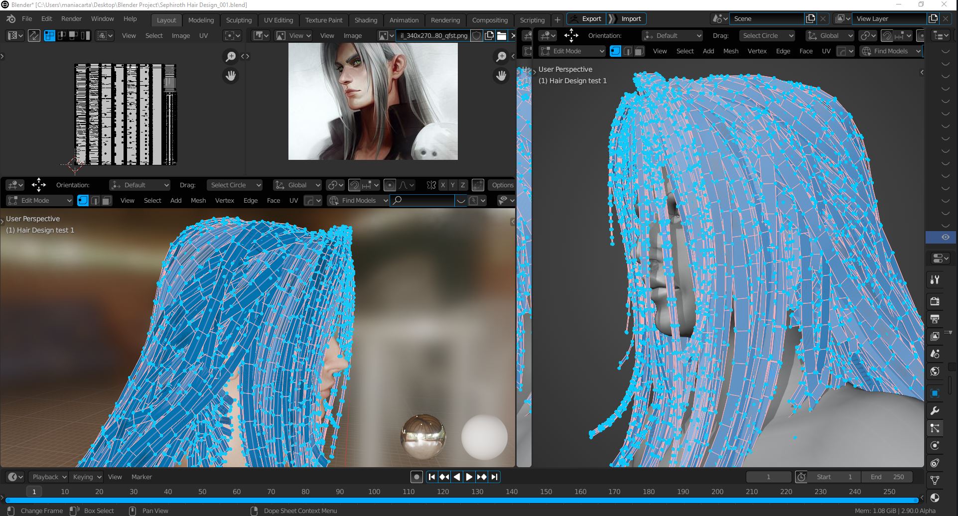Open UV editor pivot point dropdown

tap(232, 35)
